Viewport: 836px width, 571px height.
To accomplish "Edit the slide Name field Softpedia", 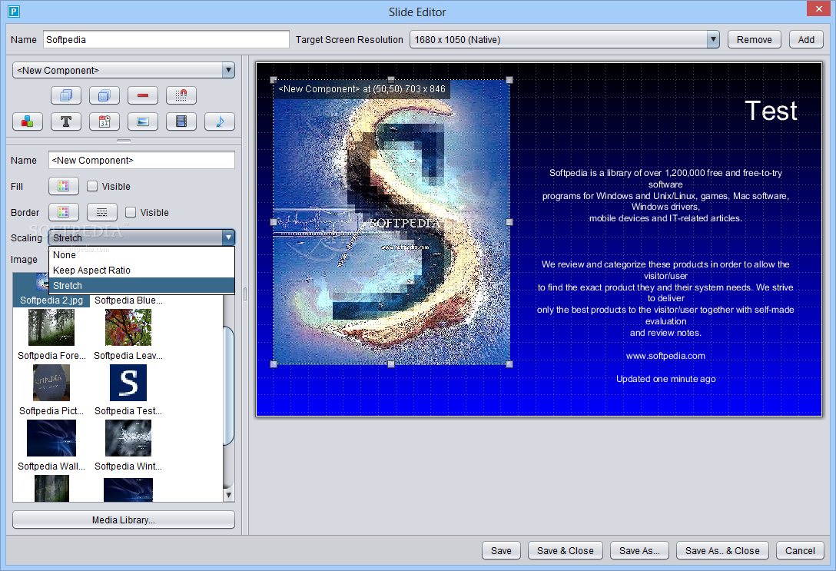I will (x=166, y=39).
